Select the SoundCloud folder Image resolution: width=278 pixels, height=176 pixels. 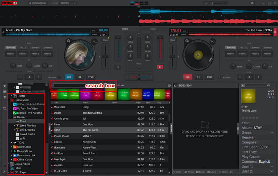(x=24, y=147)
